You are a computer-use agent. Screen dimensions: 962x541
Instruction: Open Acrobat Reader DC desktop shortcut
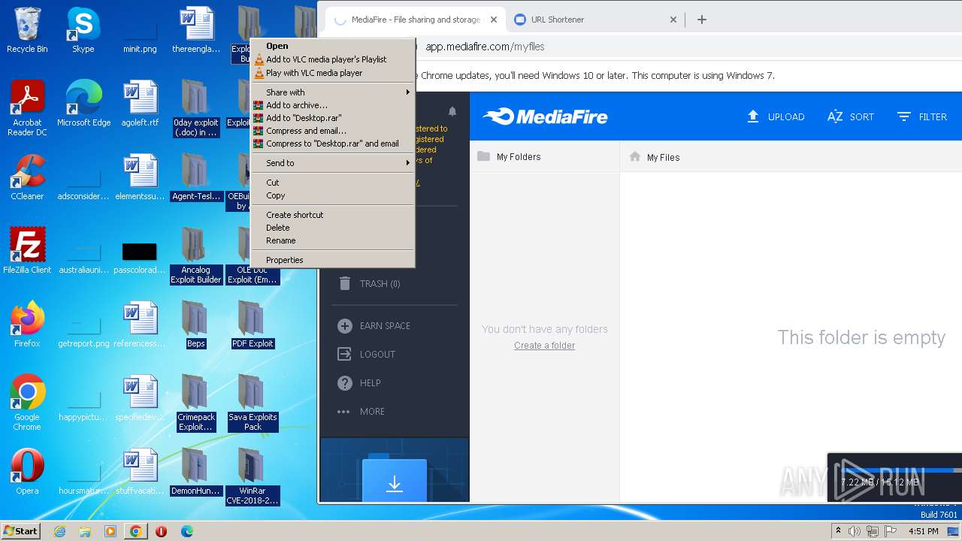pos(27,107)
